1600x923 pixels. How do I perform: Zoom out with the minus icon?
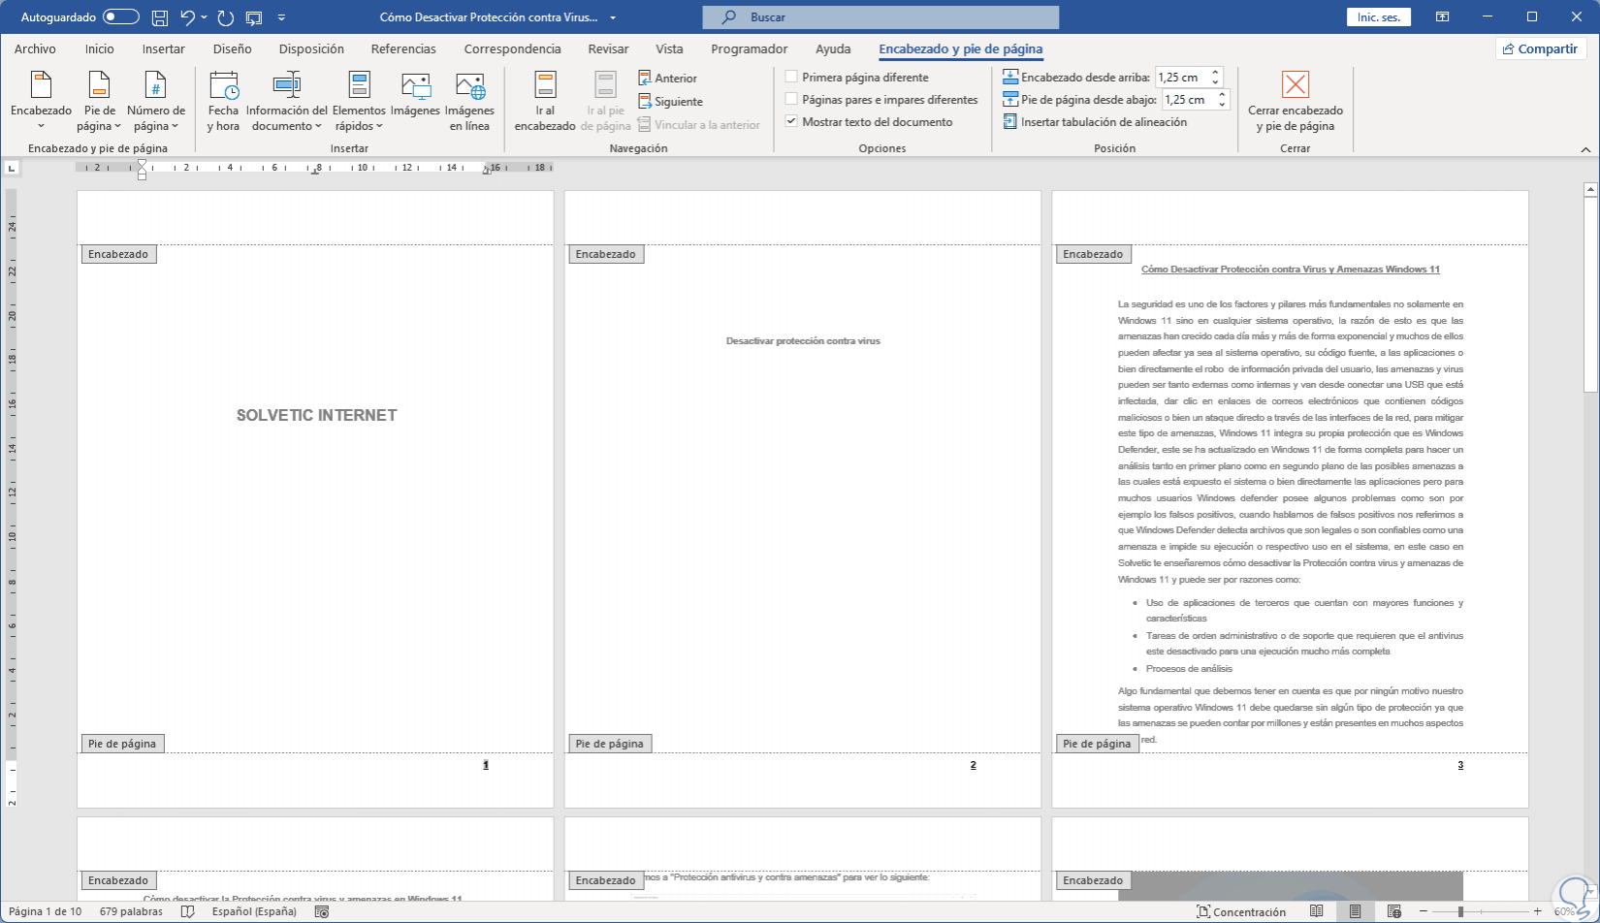click(1424, 911)
